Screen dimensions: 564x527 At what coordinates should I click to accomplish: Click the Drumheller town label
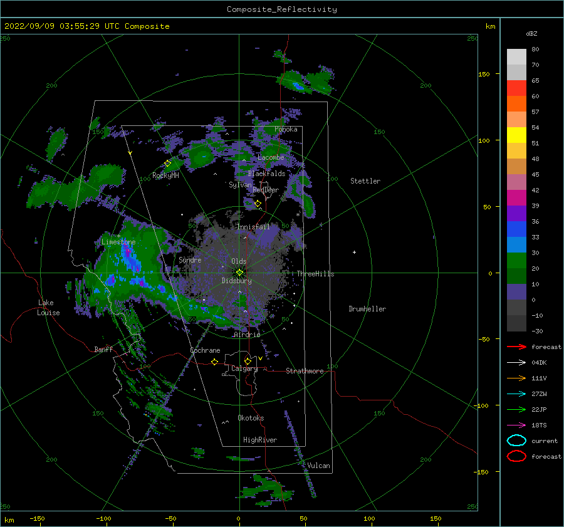367,309
